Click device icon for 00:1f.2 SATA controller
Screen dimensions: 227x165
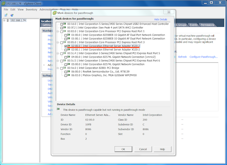coord(65,28)
